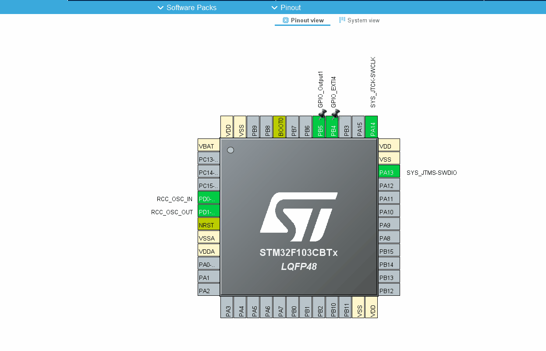The width and height of the screenshot is (546, 351).
Task: Select pin PA6 on the bottom edge
Action: 266,307
